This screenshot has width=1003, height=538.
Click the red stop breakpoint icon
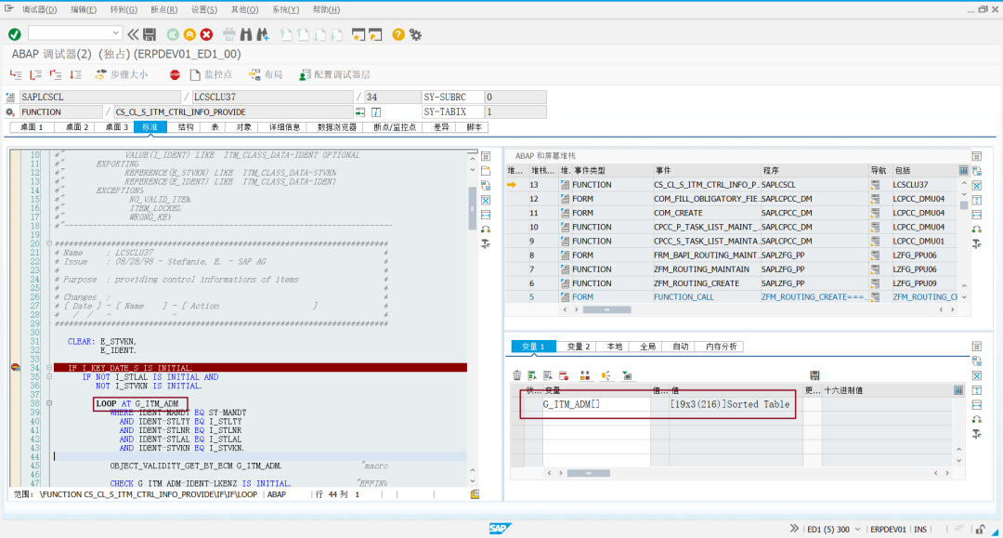pyautogui.click(x=175, y=75)
